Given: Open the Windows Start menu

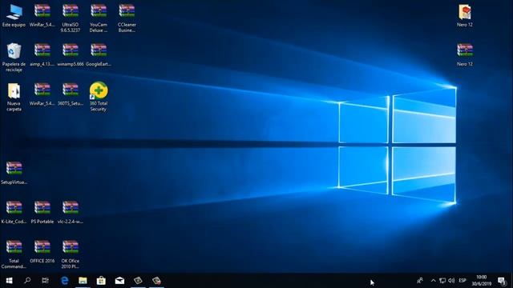Looking at the screenshot, I should 9,281.
